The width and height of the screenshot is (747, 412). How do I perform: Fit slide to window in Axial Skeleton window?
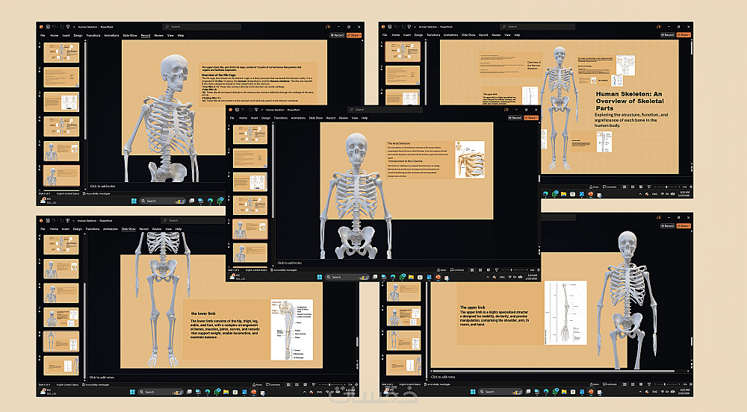[x=539, y=269]
